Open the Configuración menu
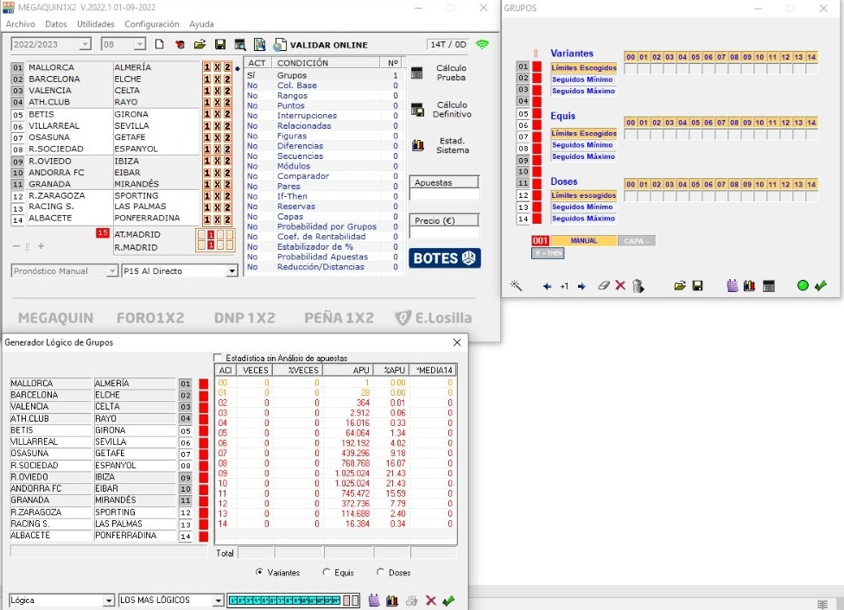 152,23
